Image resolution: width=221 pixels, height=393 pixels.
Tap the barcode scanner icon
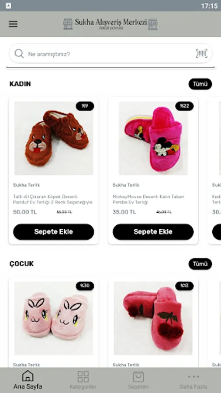click(201, 53)
